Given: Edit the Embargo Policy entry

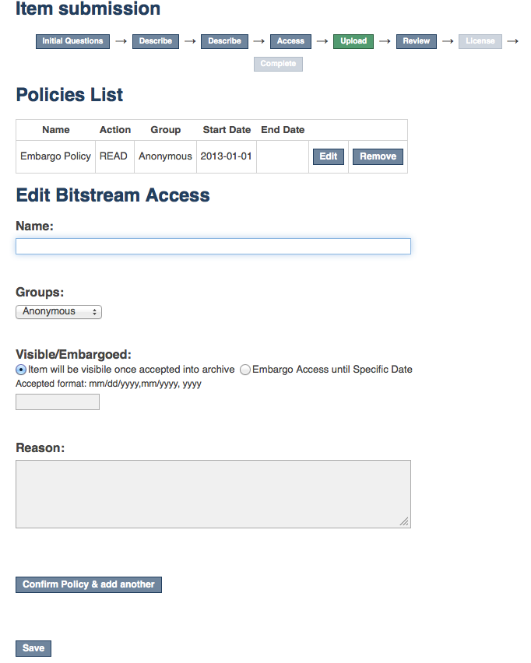Looking at the screenshot, I should click(x=329, y=156).
